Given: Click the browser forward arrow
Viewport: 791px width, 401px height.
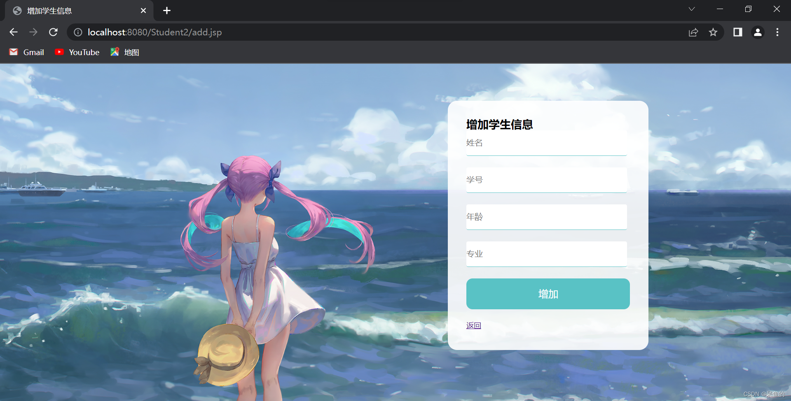Looking at the screenshot, I should point(33,32).
